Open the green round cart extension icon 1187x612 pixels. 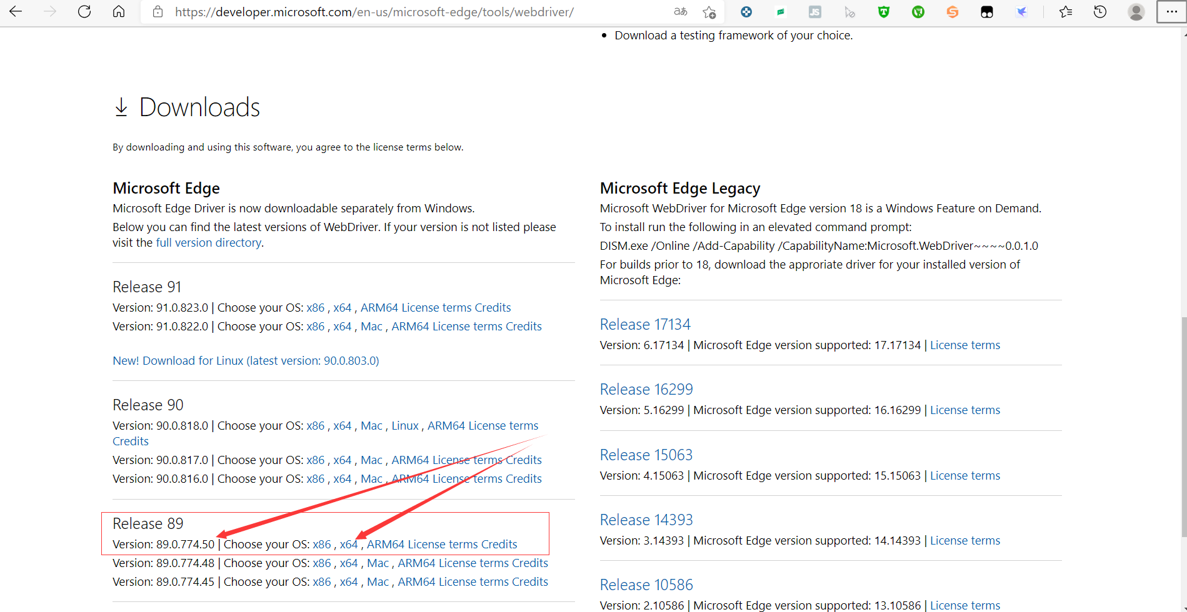(x=918, y=12)
